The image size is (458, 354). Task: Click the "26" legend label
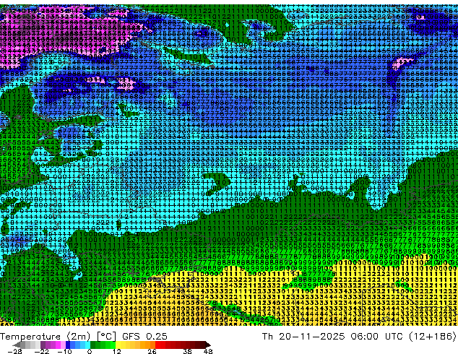click(x=152, y=351)
